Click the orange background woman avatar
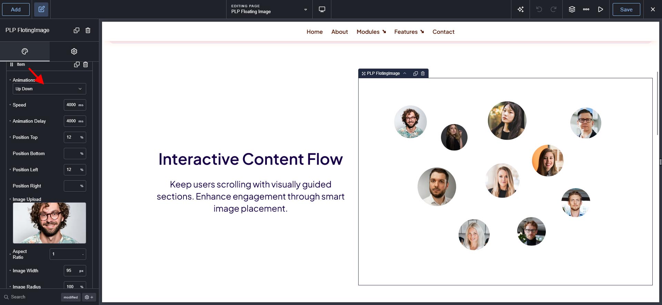662x305 pixels. [548, 161]
